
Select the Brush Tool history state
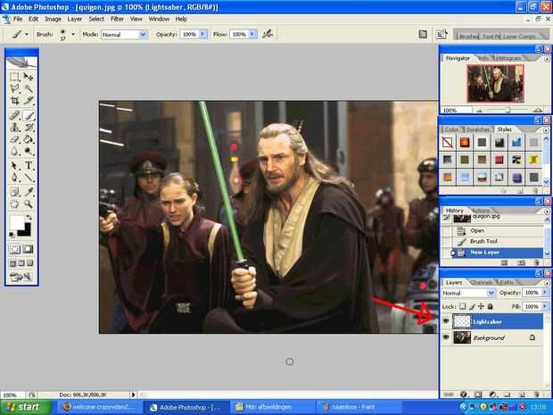coord(493,241)
